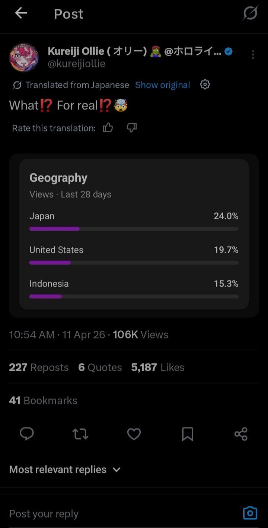
Task: Click Show original link
Action: click(163, 85)
